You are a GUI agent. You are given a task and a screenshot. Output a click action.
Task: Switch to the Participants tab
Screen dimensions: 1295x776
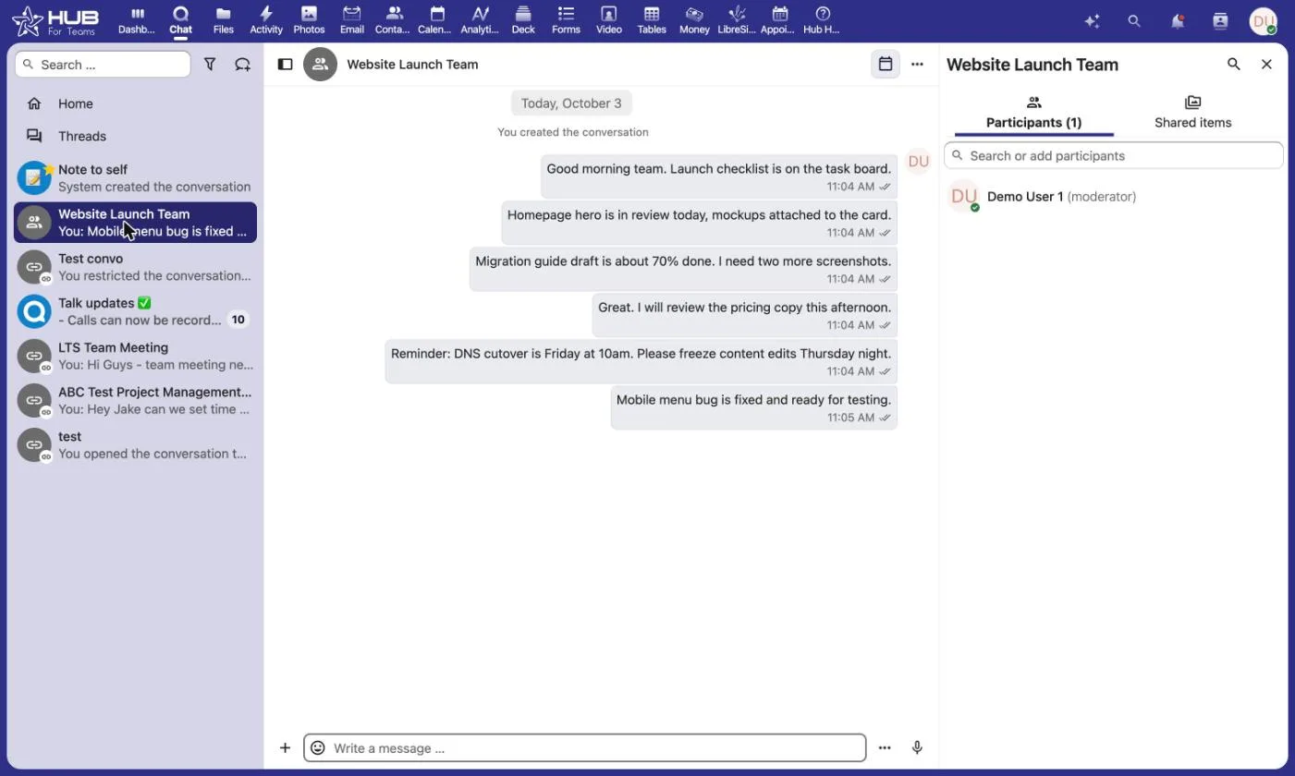[1033, 113]
